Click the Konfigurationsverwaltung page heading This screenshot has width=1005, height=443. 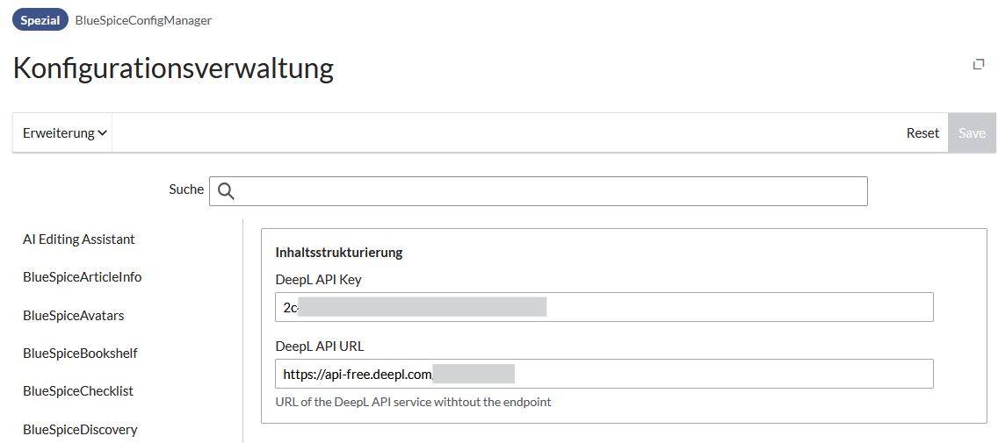point(173,68)
